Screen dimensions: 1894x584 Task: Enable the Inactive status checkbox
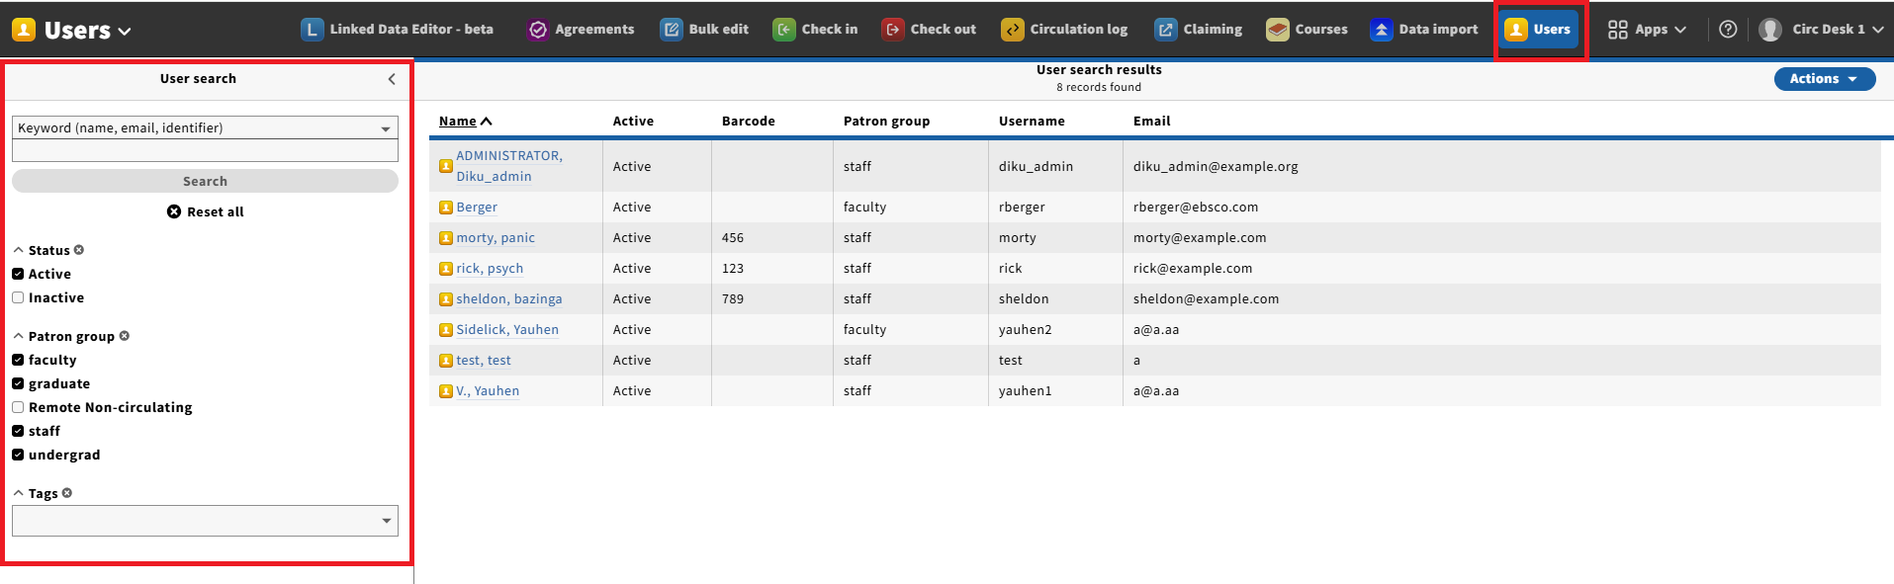point(18,297)
